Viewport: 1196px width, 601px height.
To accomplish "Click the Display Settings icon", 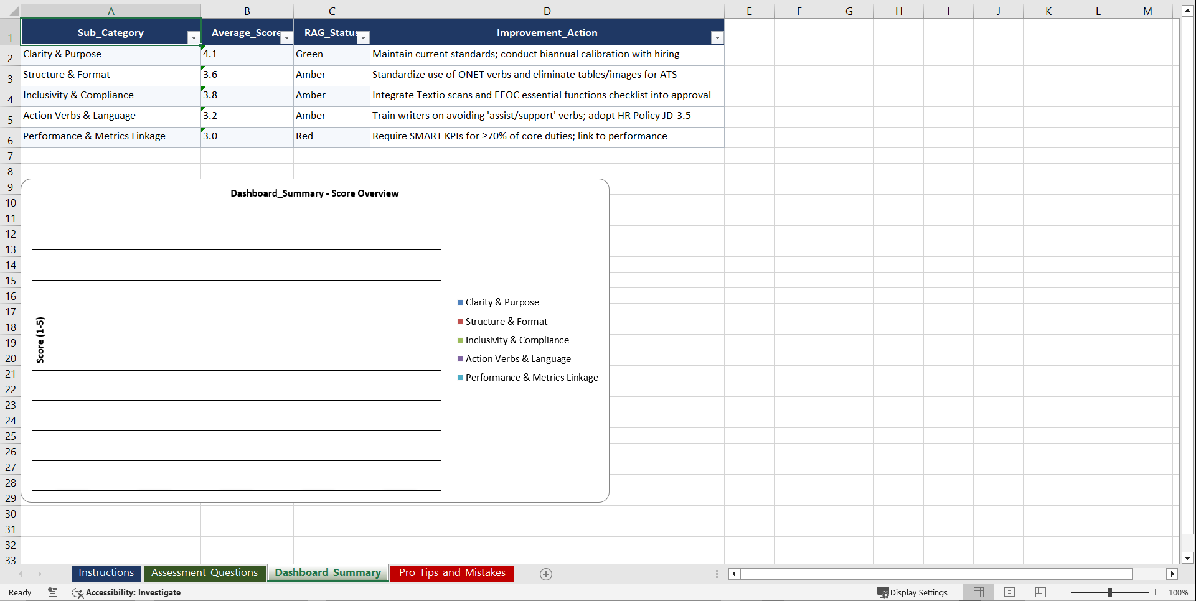I will coord(913,592).
